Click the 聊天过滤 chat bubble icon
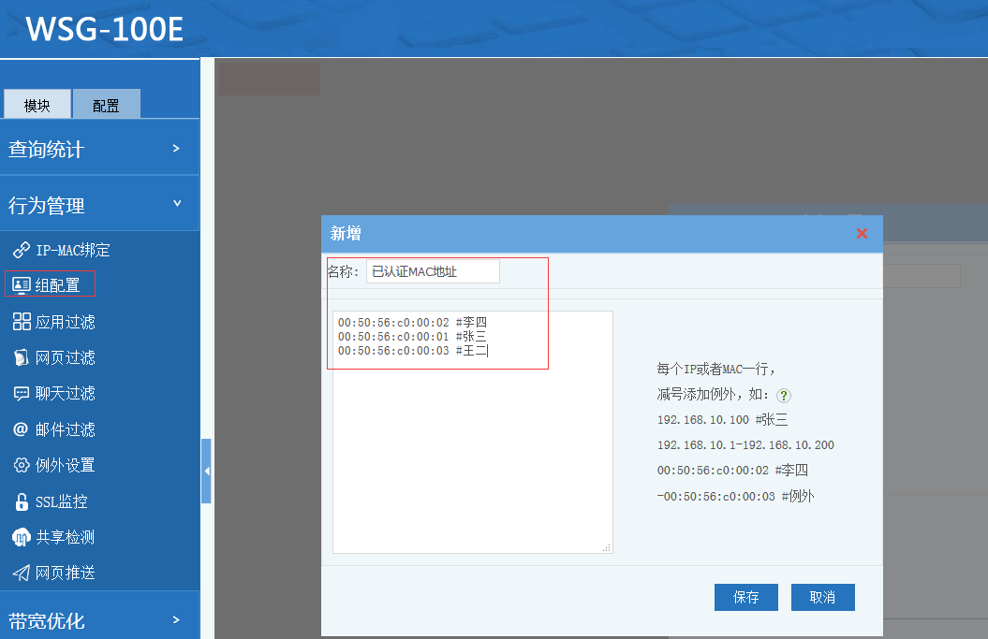988x639 pixels. (x=21, y=393)
